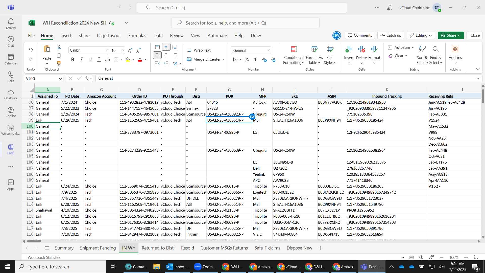Open the Returned to Disti sheet
Image resolution: width=485 pixels, height=273 pixels.
click(158, 248)
